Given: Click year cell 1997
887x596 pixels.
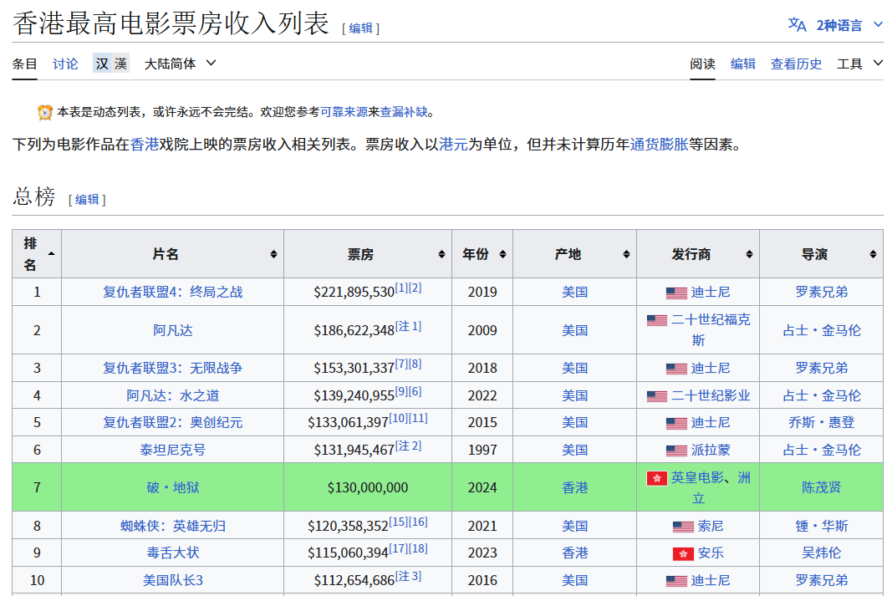Looking at the screenshot, I should pyautogui.click(x=482, y=450).
